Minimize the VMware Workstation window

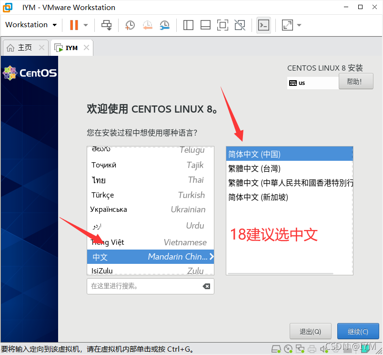coord(346,7)
